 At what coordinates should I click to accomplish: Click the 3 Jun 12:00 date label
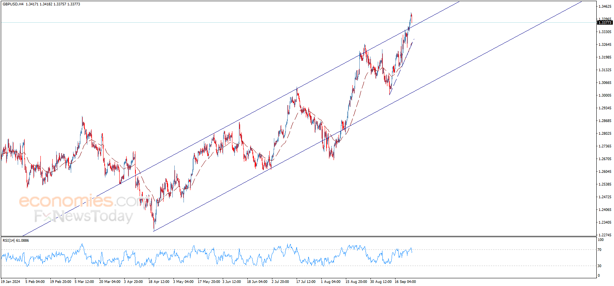point(232,282)
